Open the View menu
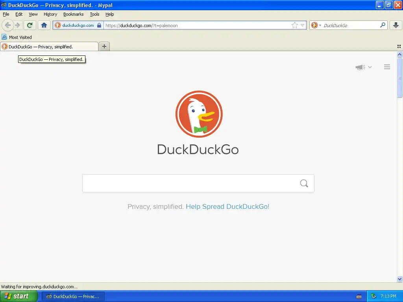Screen dimensions: 403x302 (x=33, y=14)
